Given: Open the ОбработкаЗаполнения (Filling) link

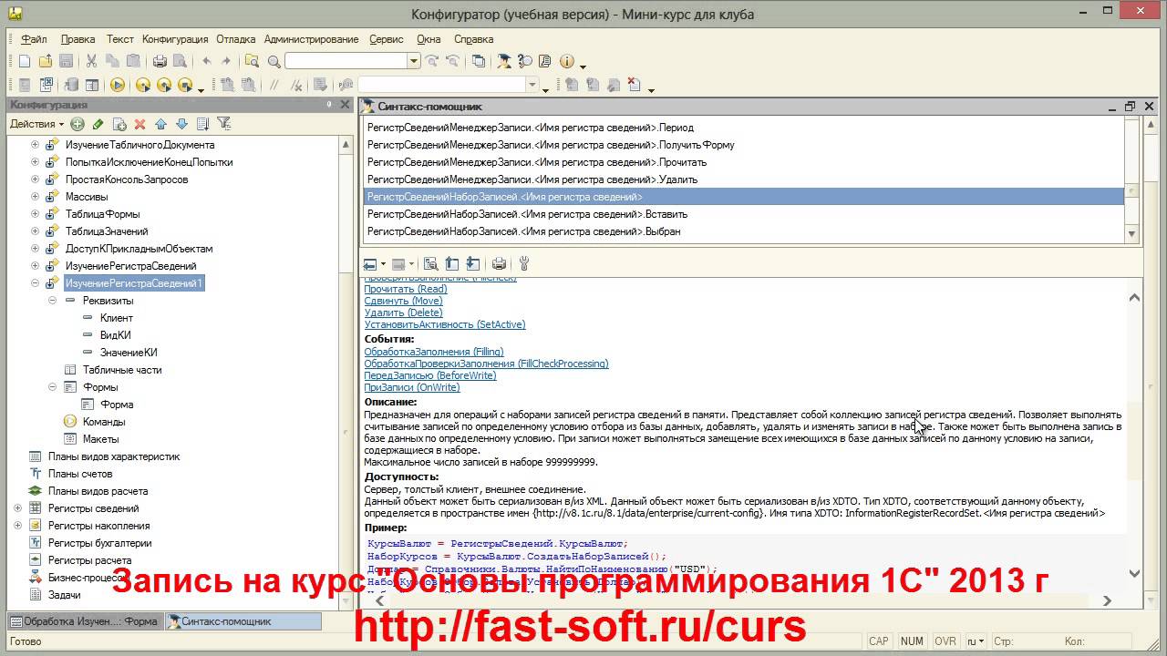Looking at the screenshot, I should coord(434,352).
